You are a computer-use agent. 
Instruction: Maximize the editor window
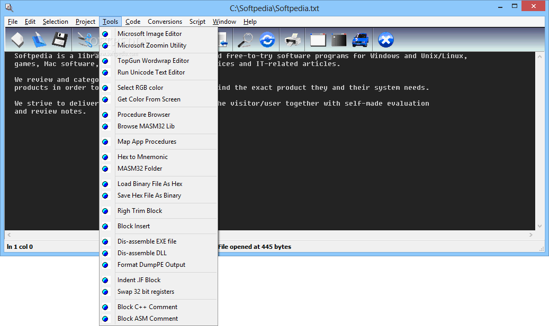515,6
